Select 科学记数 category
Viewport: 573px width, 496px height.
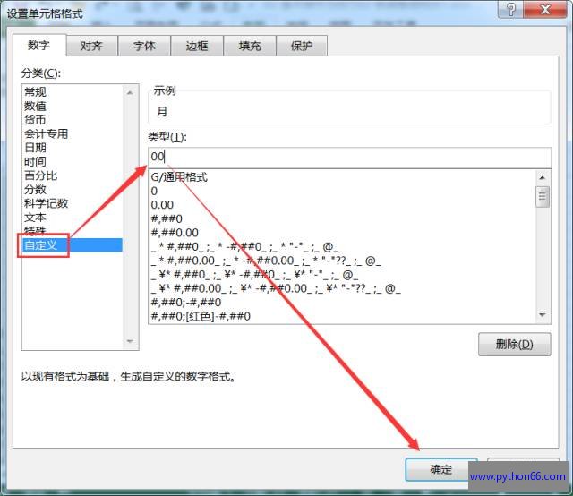(x=46, y=203)
